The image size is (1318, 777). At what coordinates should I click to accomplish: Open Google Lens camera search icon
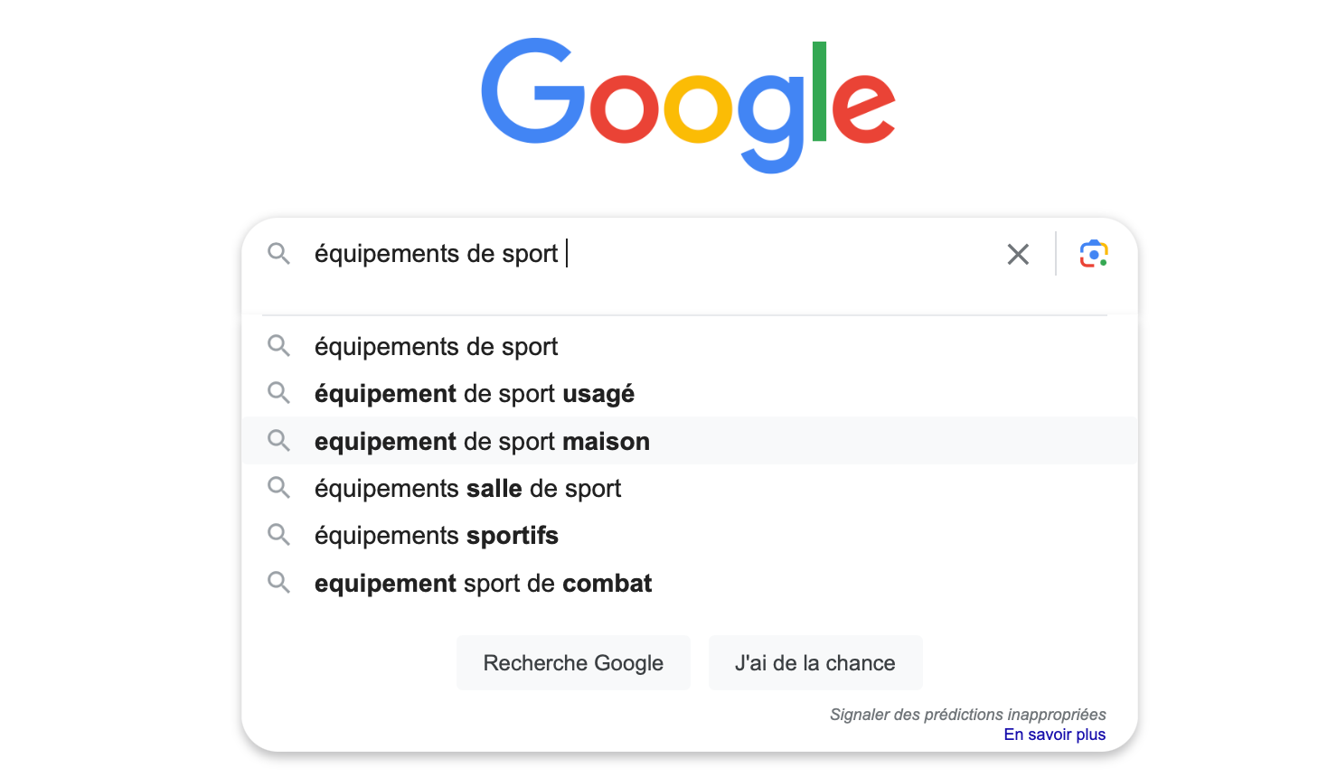(x=1094, y=254)
